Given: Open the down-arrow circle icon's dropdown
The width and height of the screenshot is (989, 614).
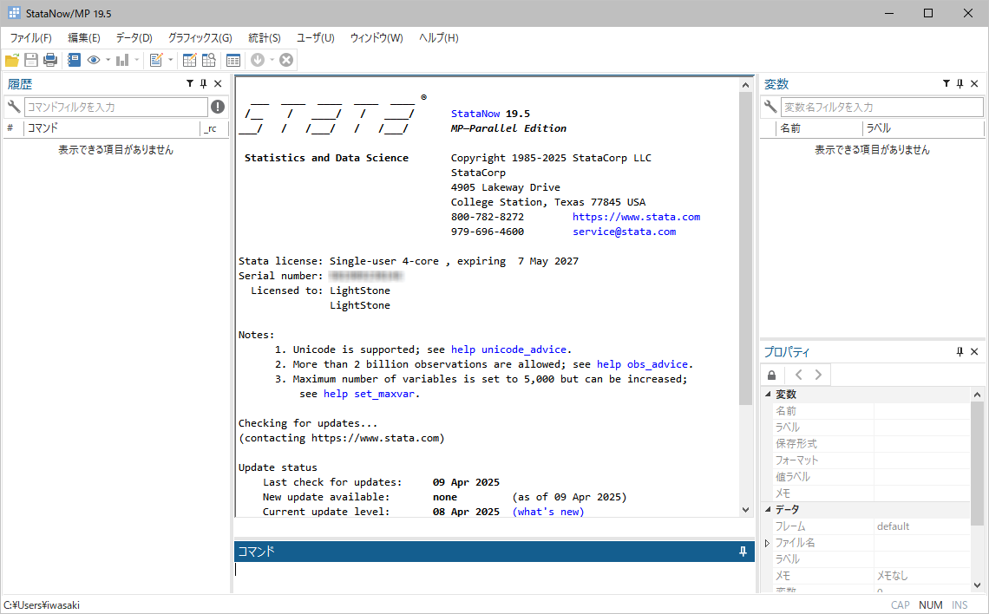Looking at the screenshot, I should [272, 61].
